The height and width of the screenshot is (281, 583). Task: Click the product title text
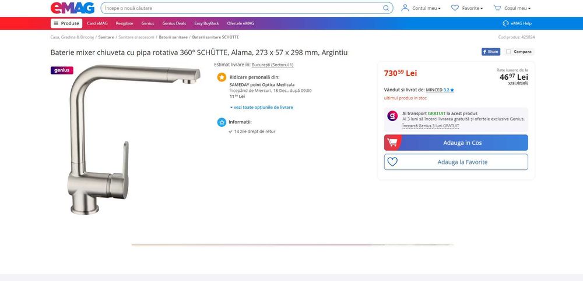pos(199,52)
